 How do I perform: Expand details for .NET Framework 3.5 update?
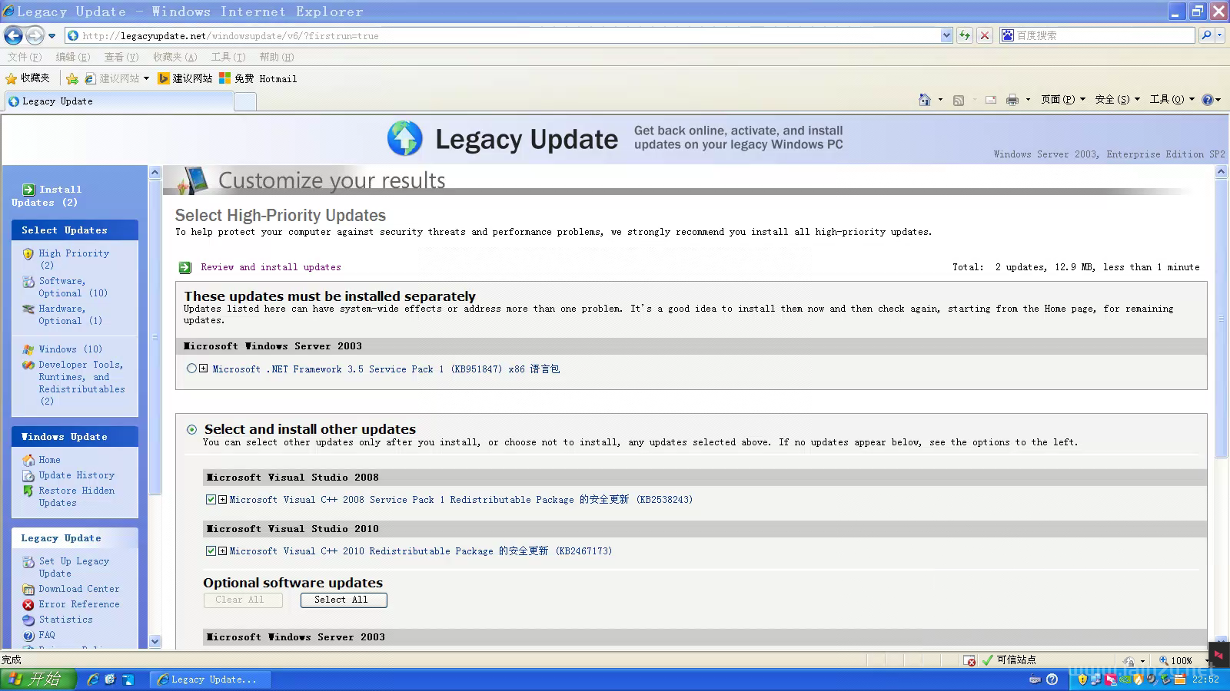pos(203,369)
